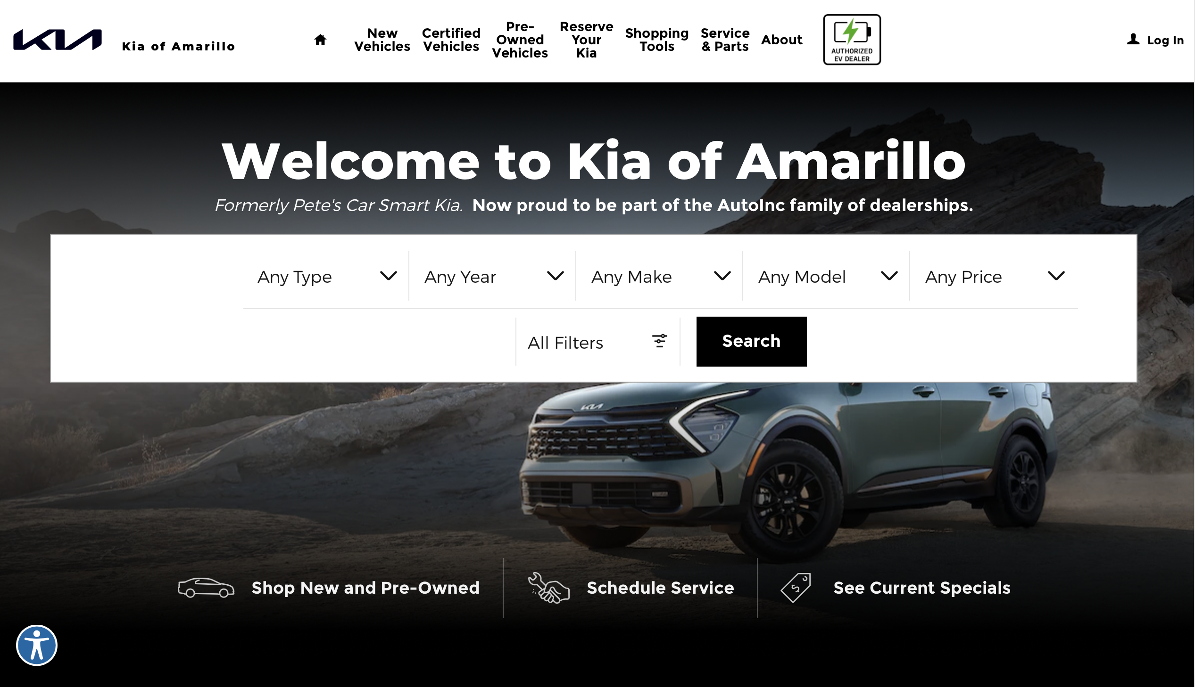This screenshot has width=1195, height=687.
Task: Expand the Any Type dropdown
Action: [x=327, y=276]
